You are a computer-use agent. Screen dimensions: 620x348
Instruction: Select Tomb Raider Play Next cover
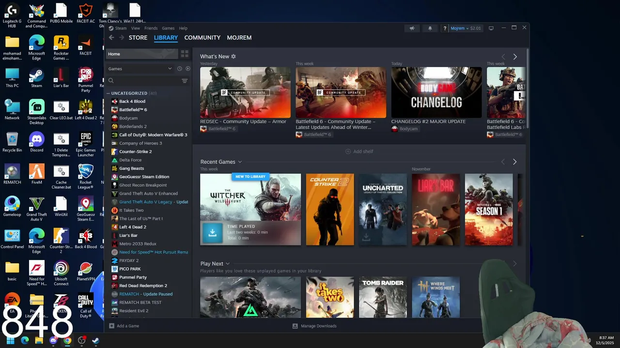[383, 297]
